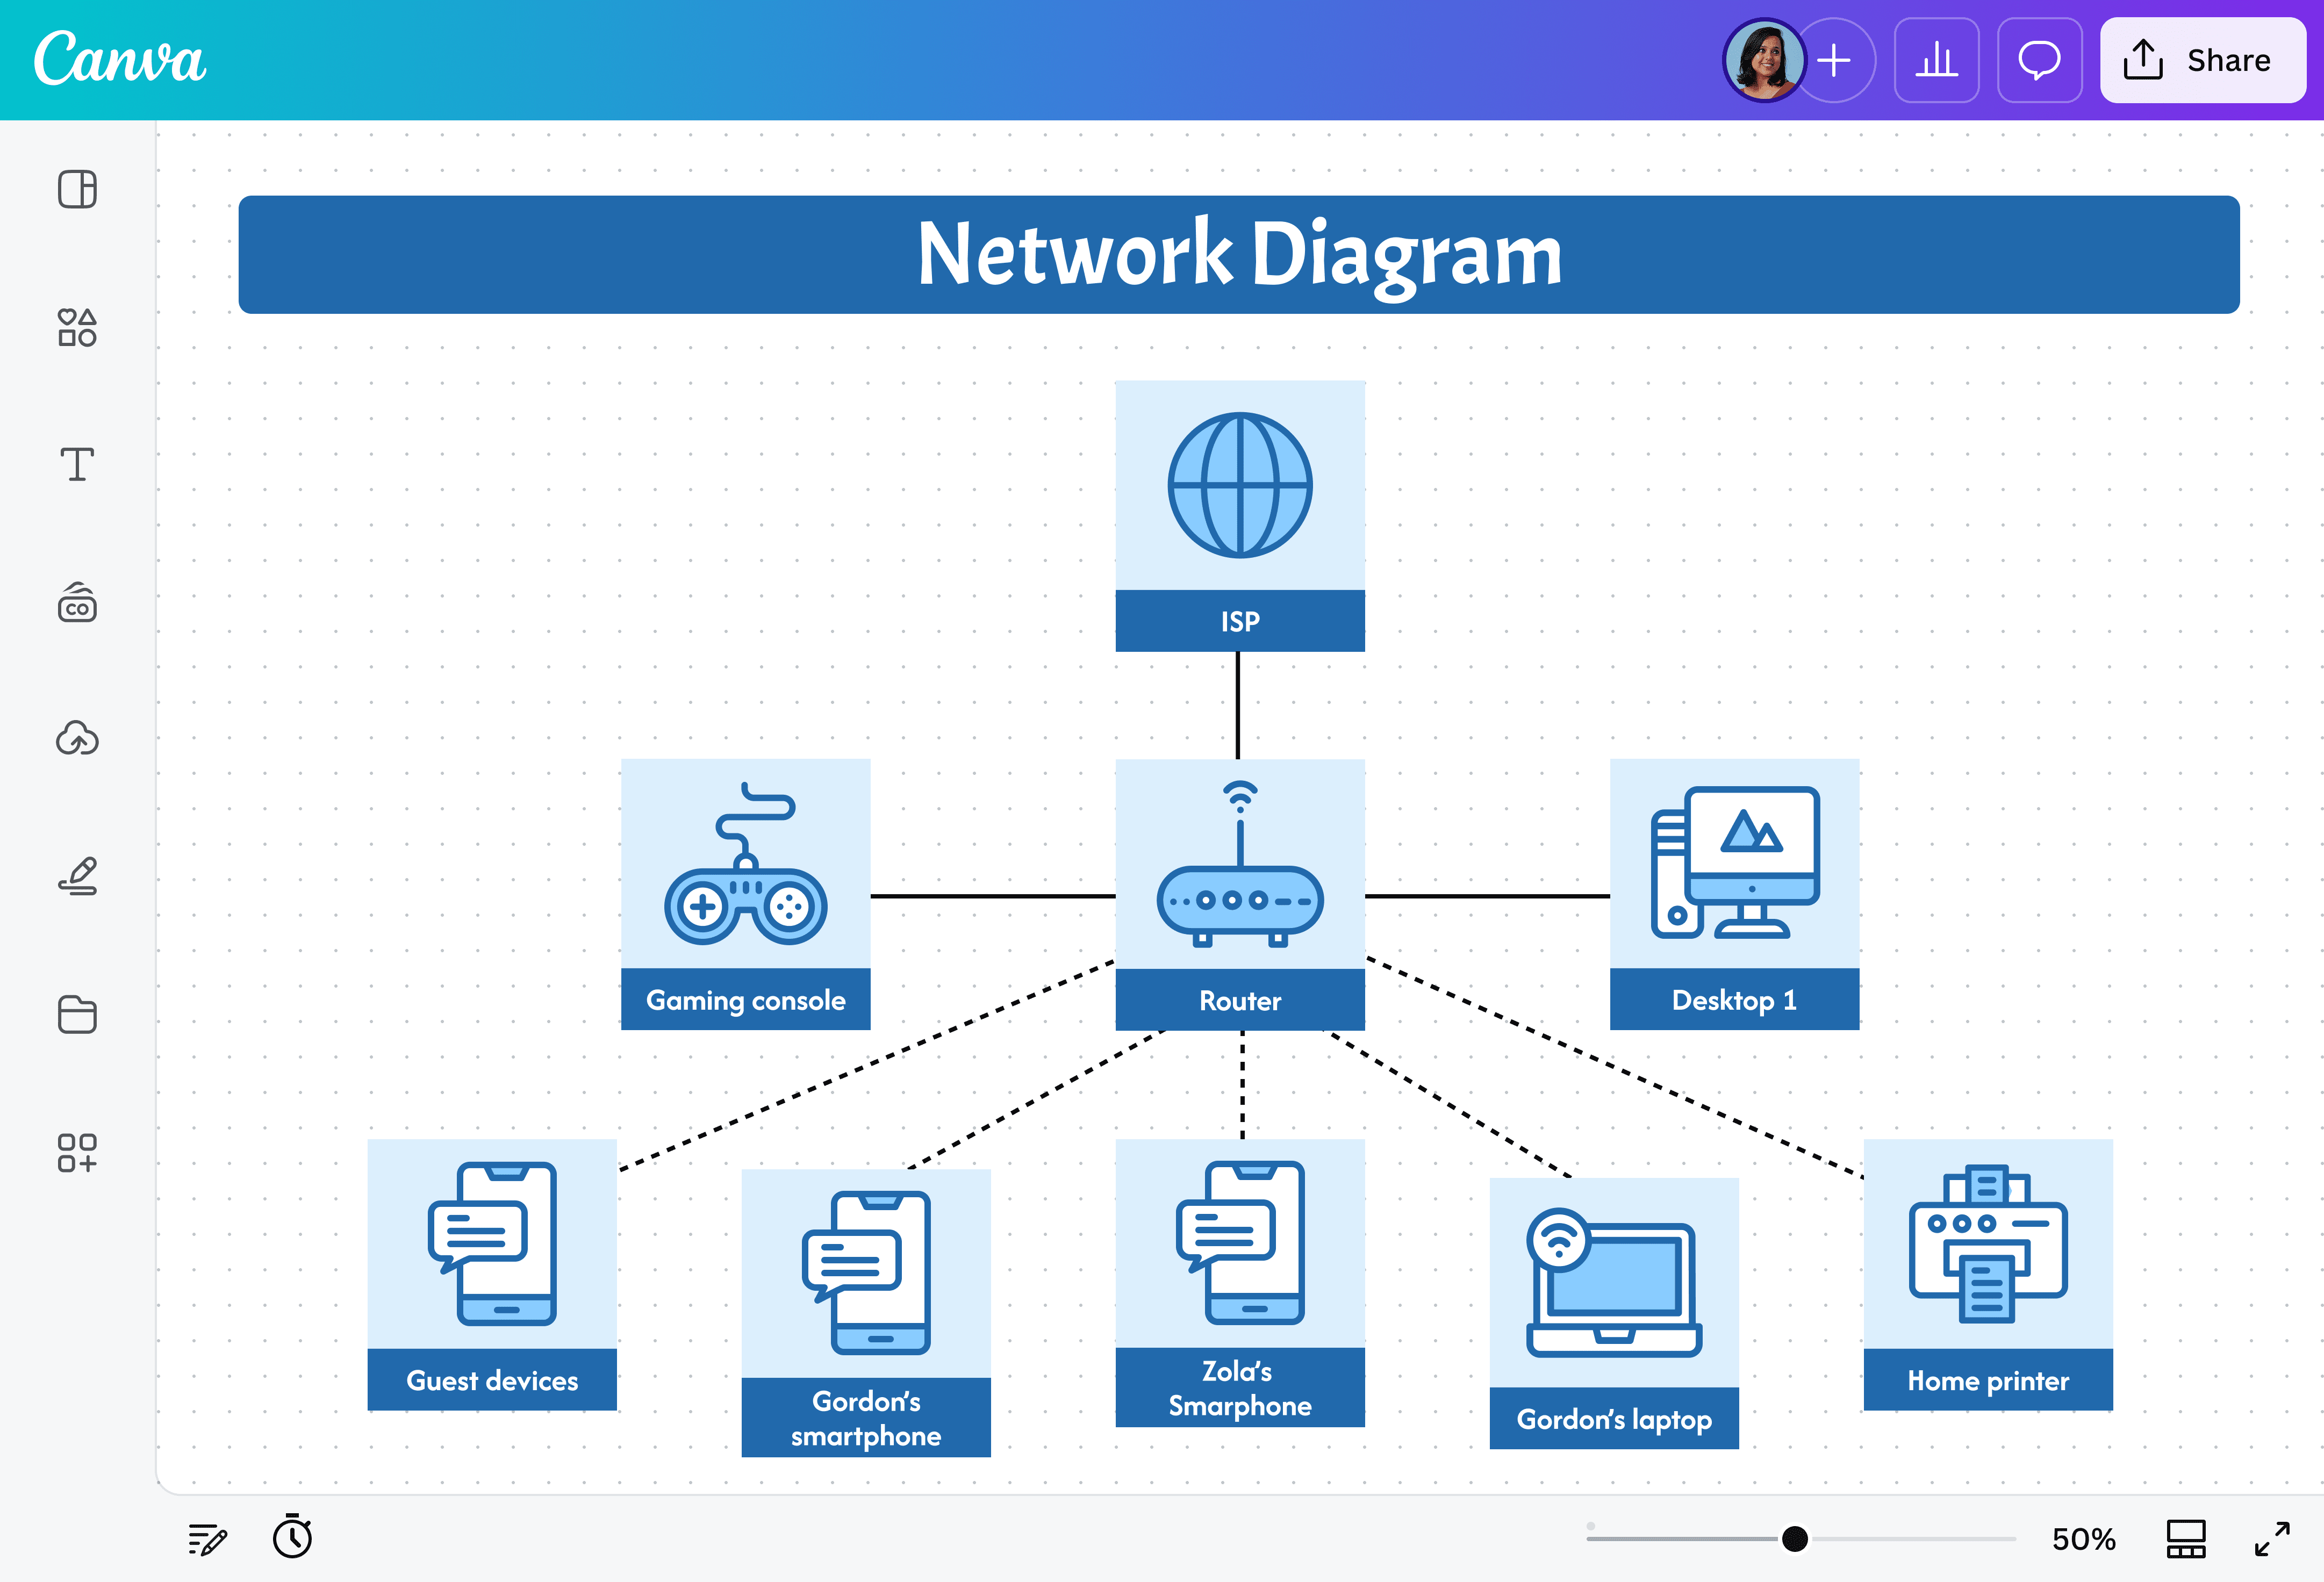This screenshot has height=1582, width=2324.
Task: Click the Canva logo
Action: [119, 61]
